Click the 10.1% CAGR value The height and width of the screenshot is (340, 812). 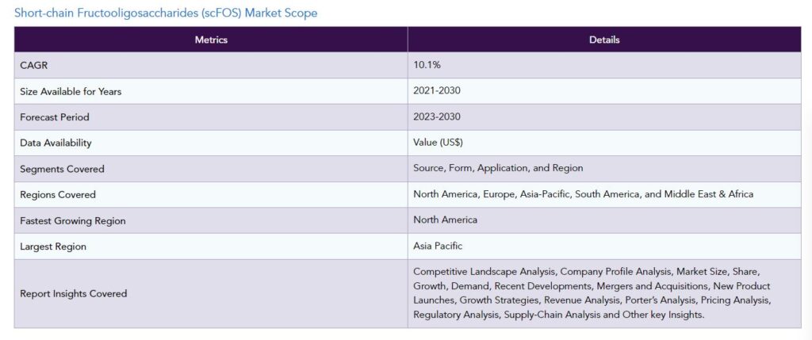pyautogui.click(x=427, y=65)
